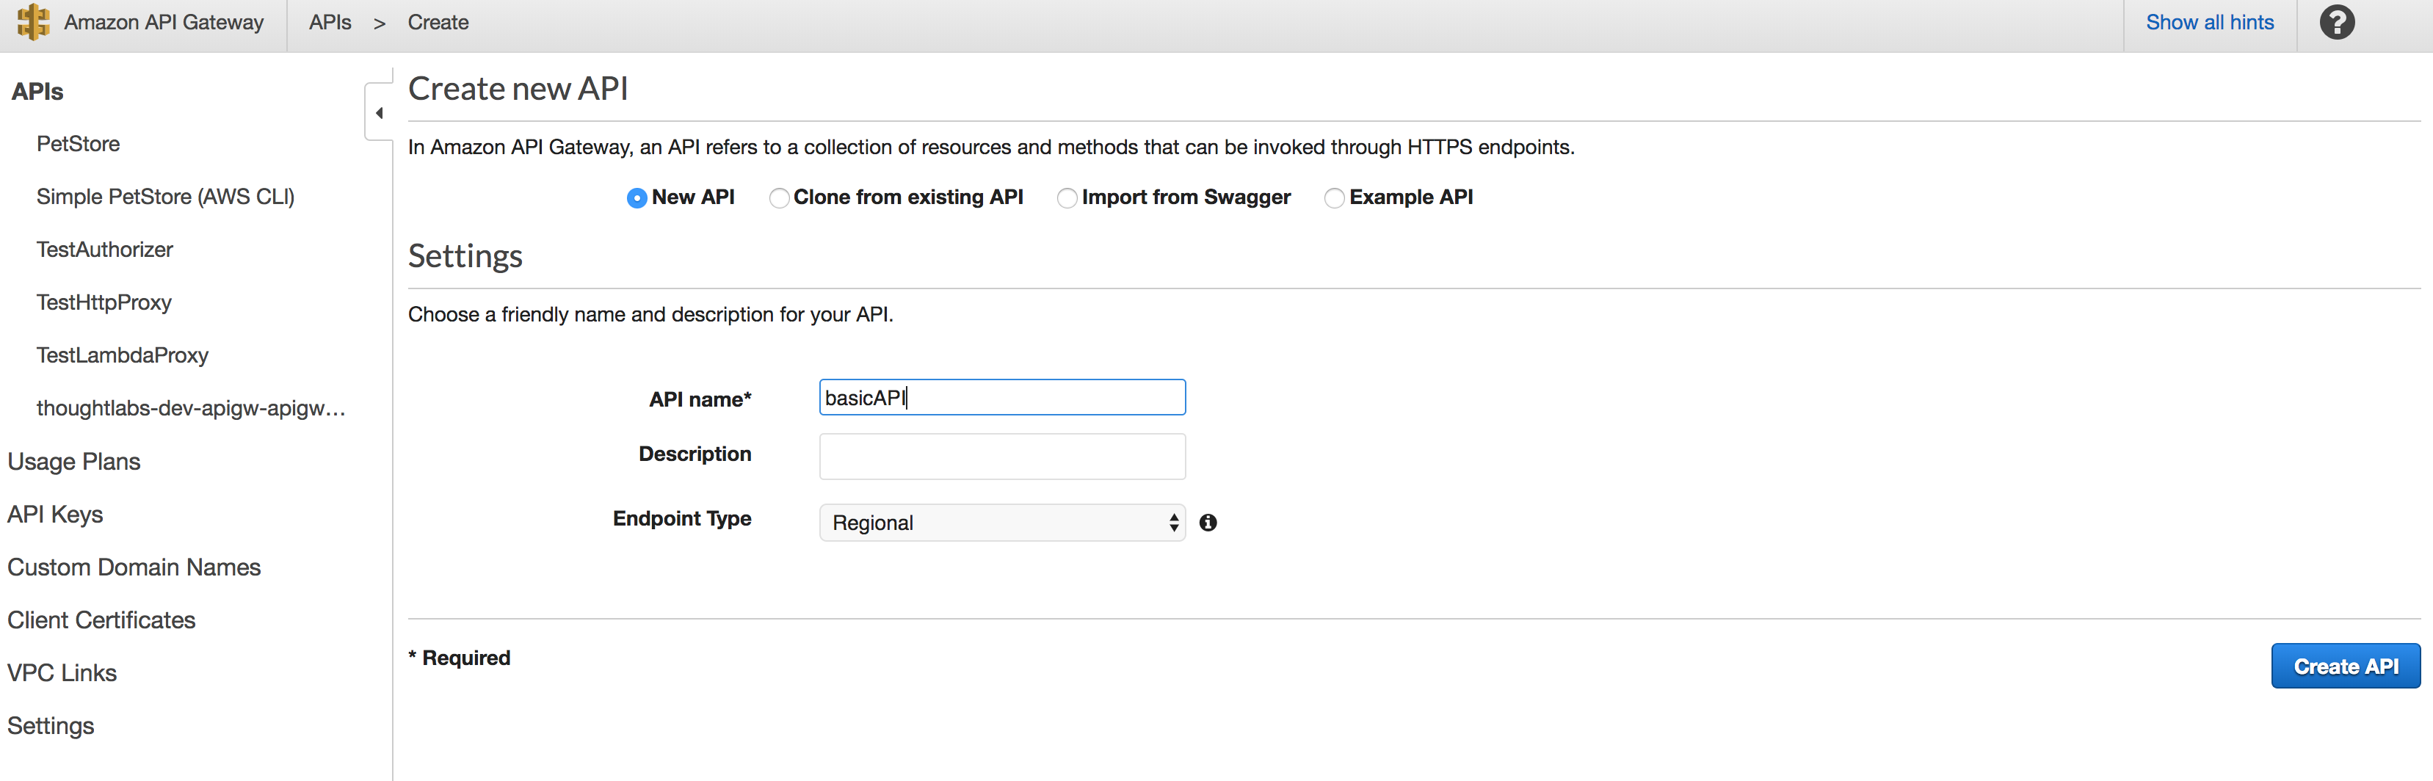The image size is (2433, 781).
Task: Open the VPC Links page
Action: [x=62, y=672]
